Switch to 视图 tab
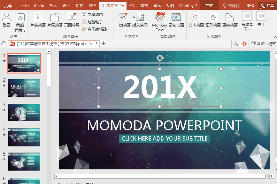The image size is (277, 184). (170, 6)
